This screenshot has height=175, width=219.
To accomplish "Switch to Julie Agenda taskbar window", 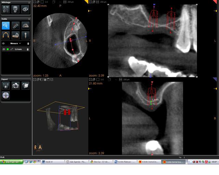I will (77, 162).
